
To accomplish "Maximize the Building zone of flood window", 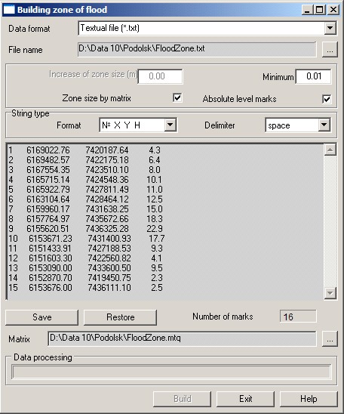I will (320, 10).
